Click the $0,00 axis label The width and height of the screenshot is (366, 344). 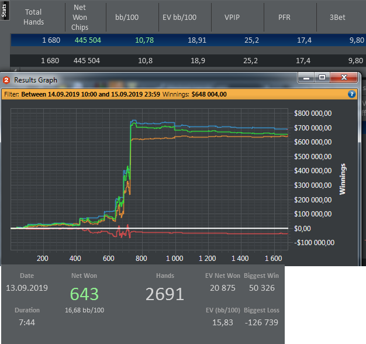point(302,229)
